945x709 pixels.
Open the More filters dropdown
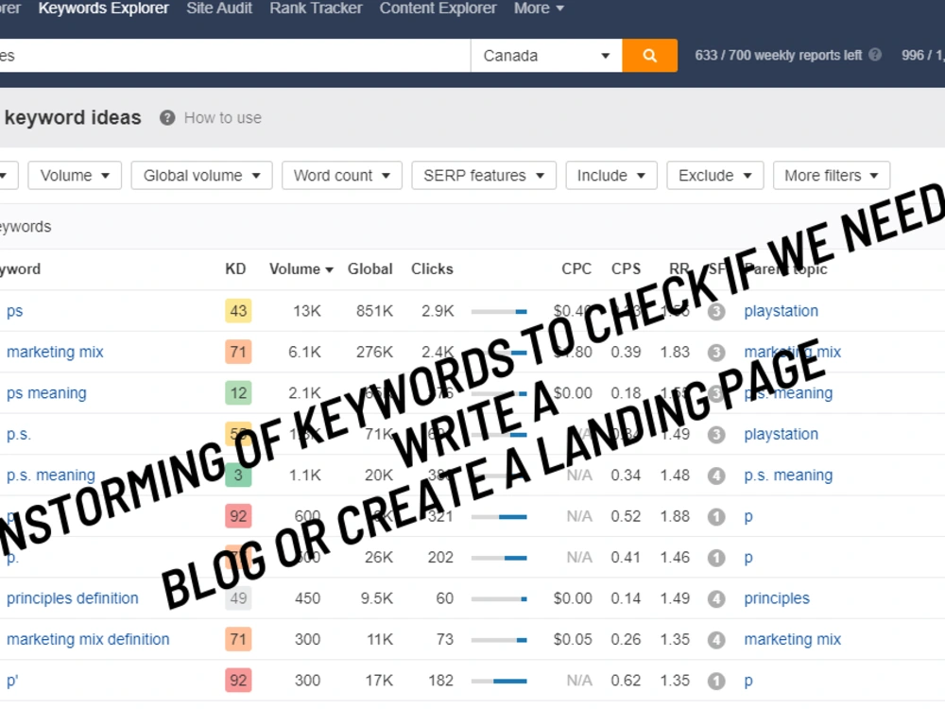831,176
